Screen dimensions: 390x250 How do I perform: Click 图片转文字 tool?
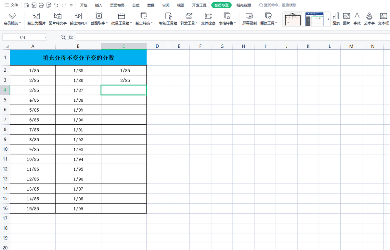(x=58, y=19)
